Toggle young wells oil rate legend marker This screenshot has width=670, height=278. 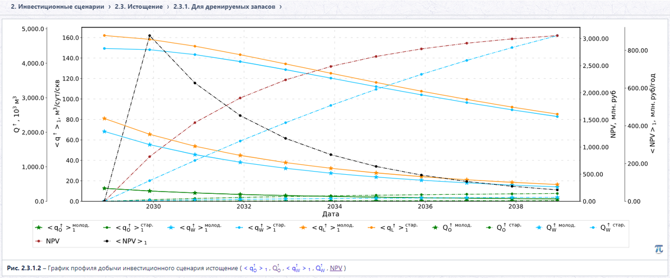[38, 228]
